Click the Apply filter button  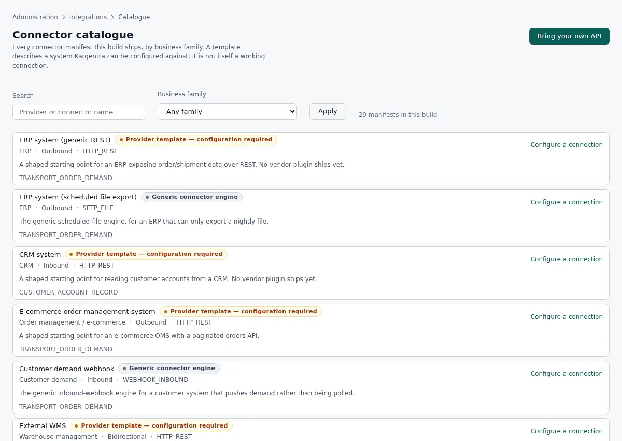pos(328,111)
